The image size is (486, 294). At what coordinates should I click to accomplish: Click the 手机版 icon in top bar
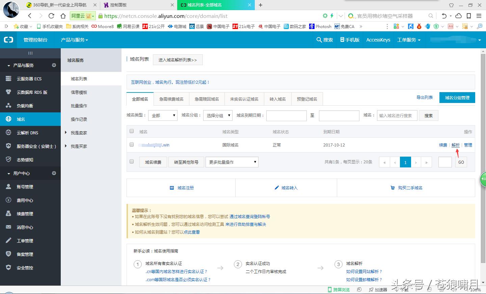pos(349,40)
